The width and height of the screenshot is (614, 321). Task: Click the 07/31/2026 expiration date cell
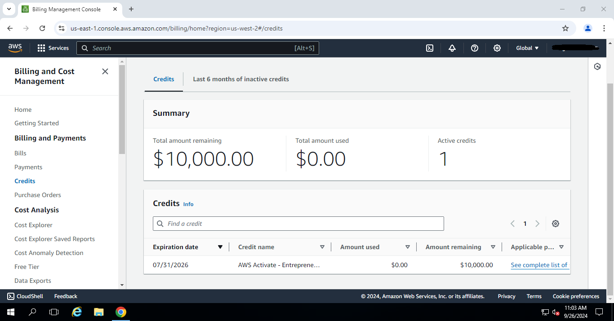[170, 265]
